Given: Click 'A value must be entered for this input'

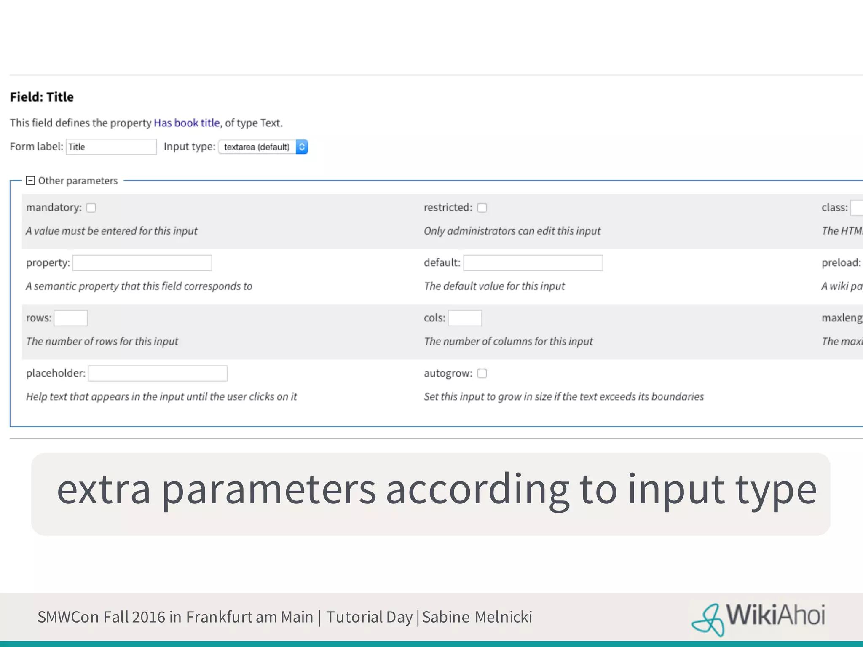Looking at the screenshot, I should point(112,231).
